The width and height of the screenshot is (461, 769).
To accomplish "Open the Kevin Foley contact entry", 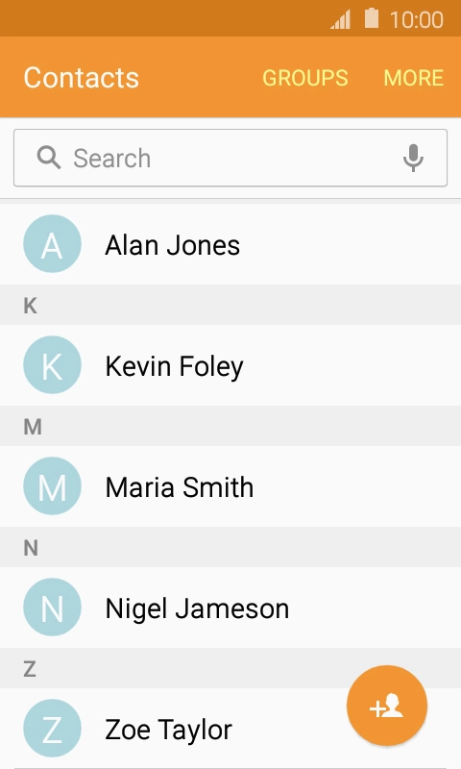I will 230,365.
